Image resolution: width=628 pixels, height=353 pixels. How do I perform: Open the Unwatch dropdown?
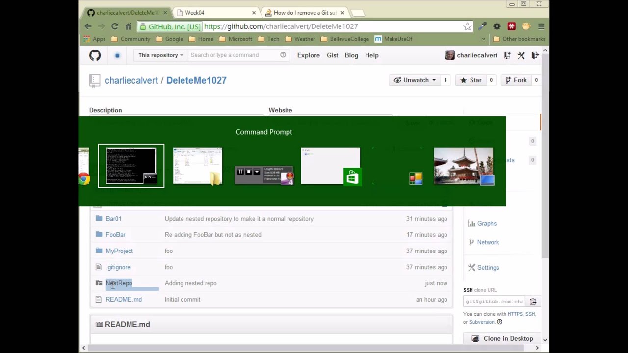pyautogui.click(x=415, y=80)
